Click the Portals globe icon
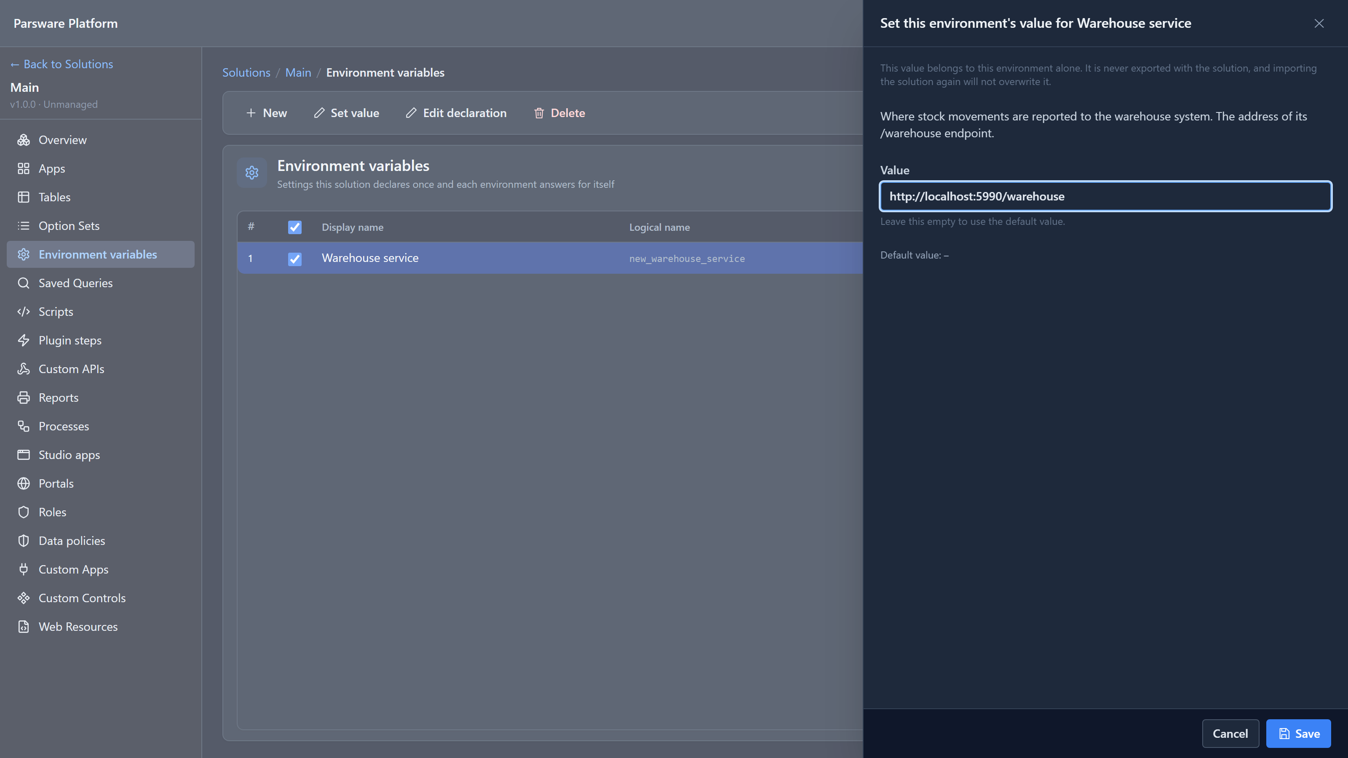This screenshot has width=1348, height=758. (x=24, y=483)
